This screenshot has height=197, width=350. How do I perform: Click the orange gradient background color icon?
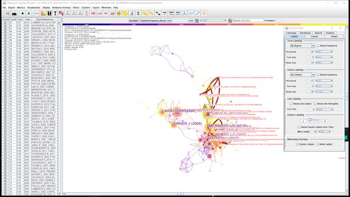pos(43,13)
